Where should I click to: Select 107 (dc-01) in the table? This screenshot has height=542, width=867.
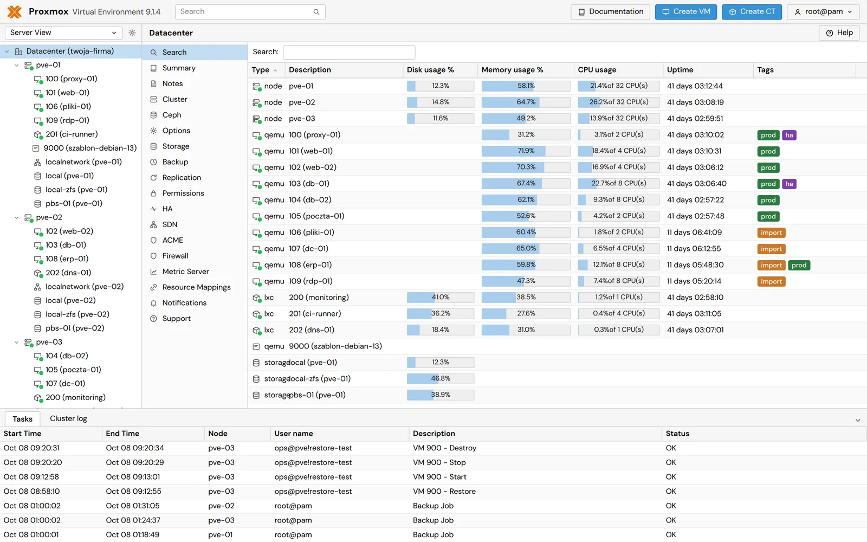557,249
